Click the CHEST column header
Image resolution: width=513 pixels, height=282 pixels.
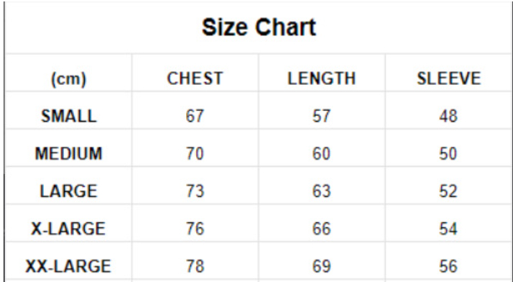click(x=195, y=78)
